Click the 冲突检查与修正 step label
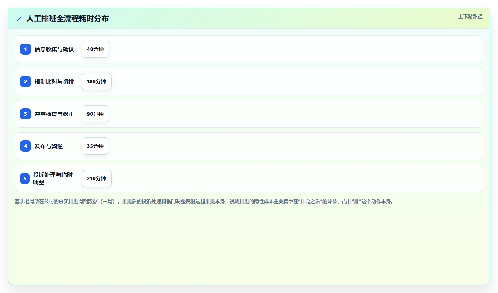 (54, 114)
